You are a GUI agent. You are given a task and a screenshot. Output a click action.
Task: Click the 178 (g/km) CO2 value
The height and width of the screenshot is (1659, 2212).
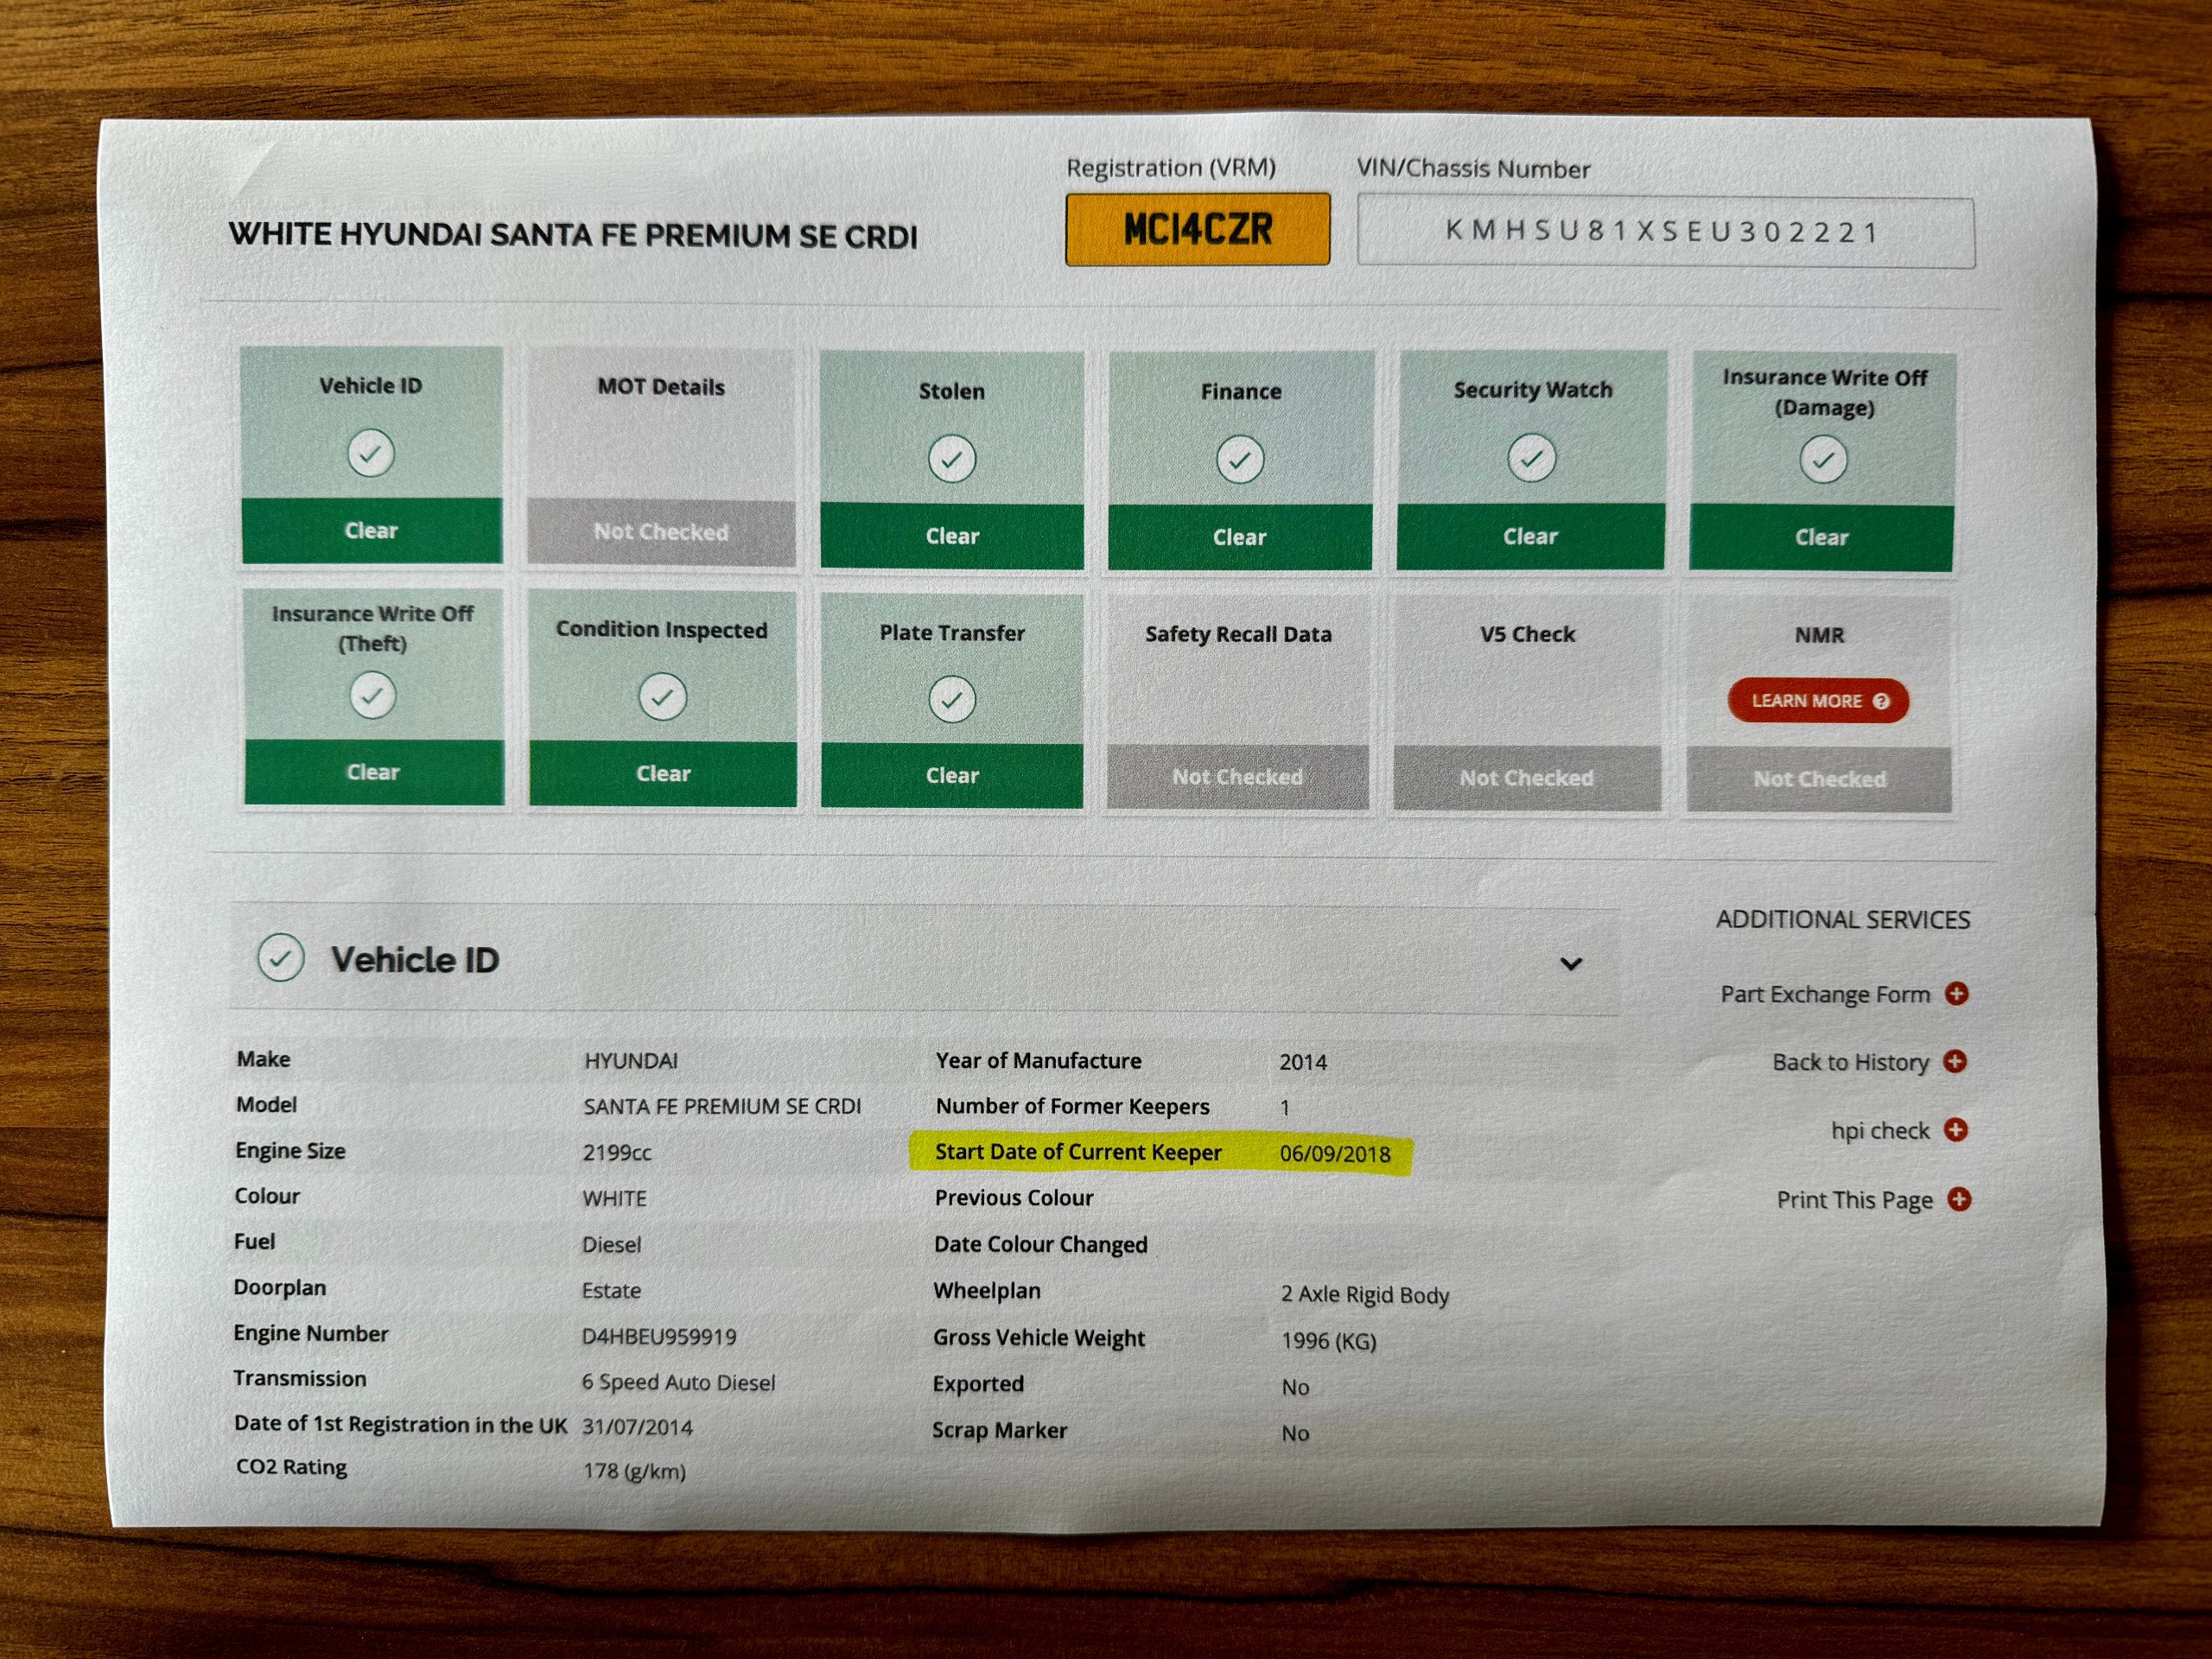pyautogui.click(x=635, y=1471)
